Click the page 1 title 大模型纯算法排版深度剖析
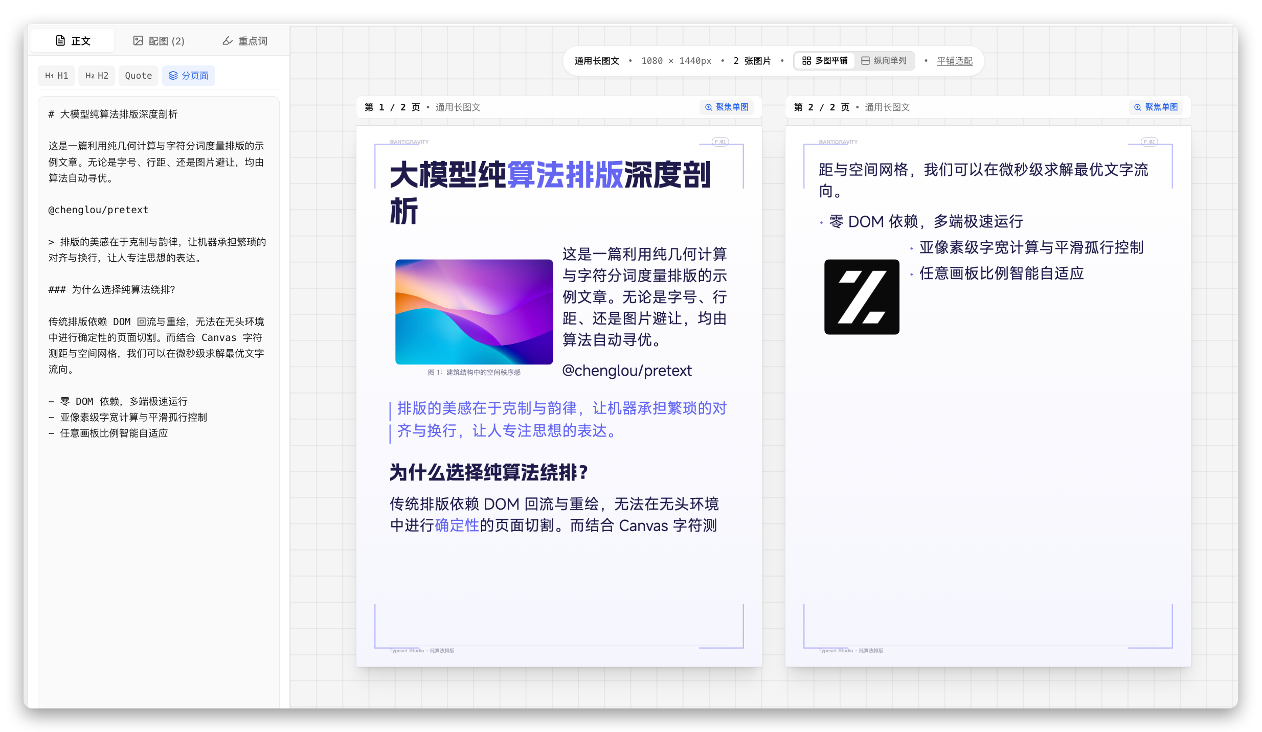The width and height of the screenshot is (1262, 732). 550,193
